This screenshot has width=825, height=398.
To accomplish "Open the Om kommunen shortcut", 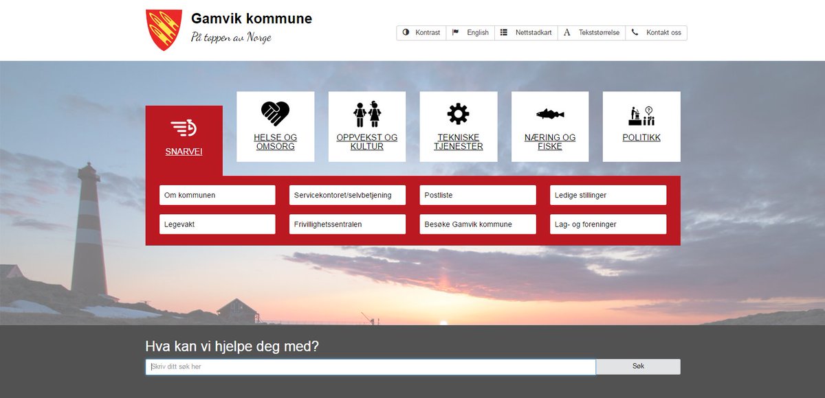I will click(217, 195).
